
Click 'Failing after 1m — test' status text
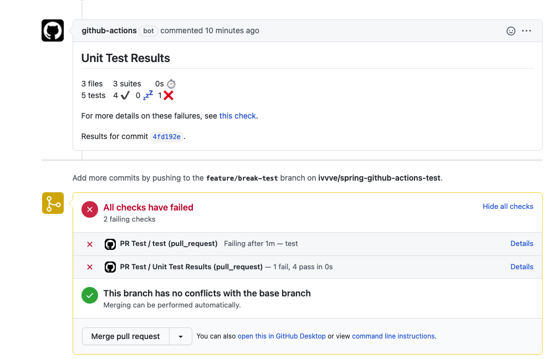click(261, 244)
